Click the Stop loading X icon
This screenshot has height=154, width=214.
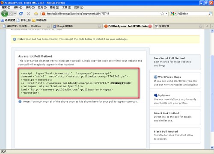[x=29, y=14]
